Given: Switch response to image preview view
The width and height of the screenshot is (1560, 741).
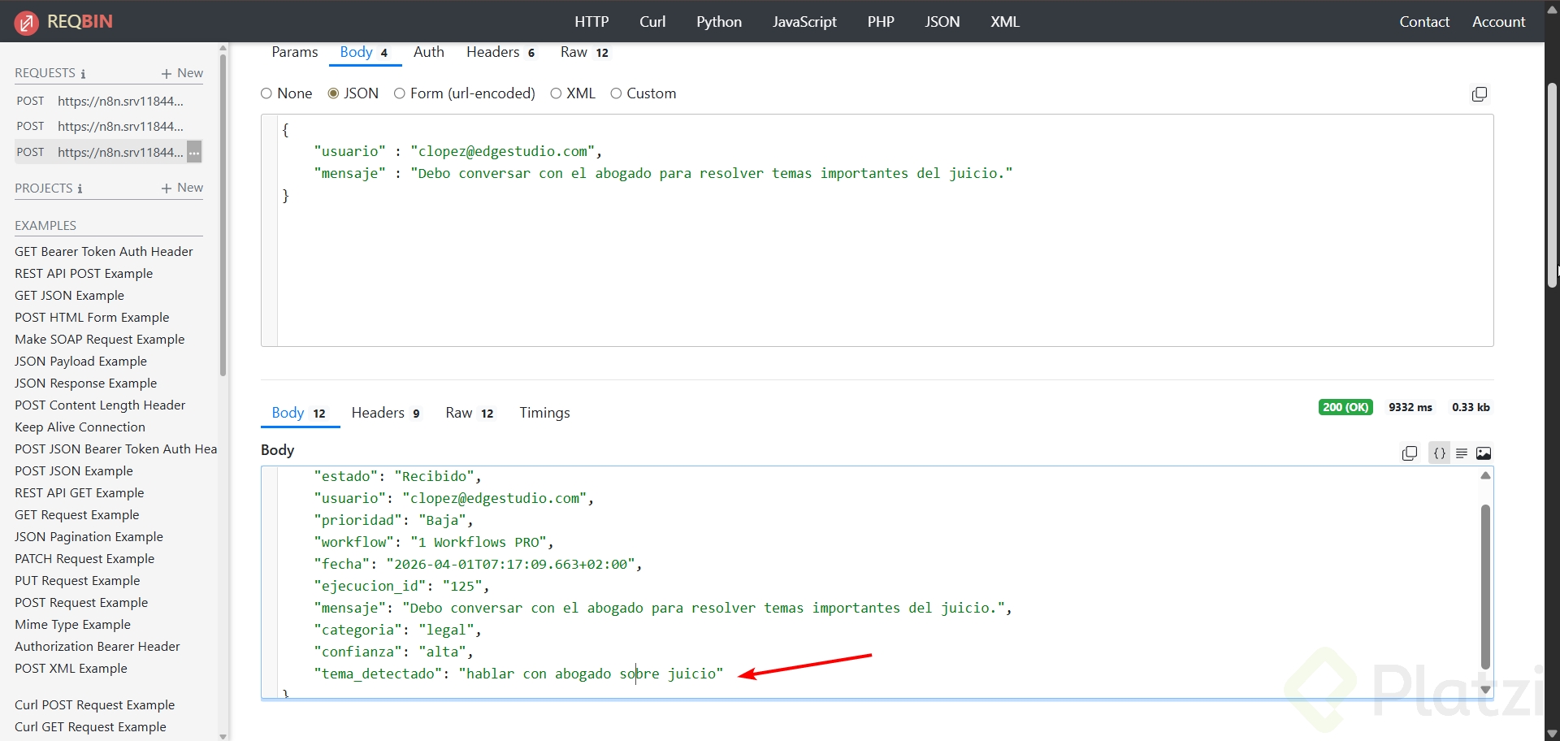Looking at the screenshot, I should [x=1484, y=453].
